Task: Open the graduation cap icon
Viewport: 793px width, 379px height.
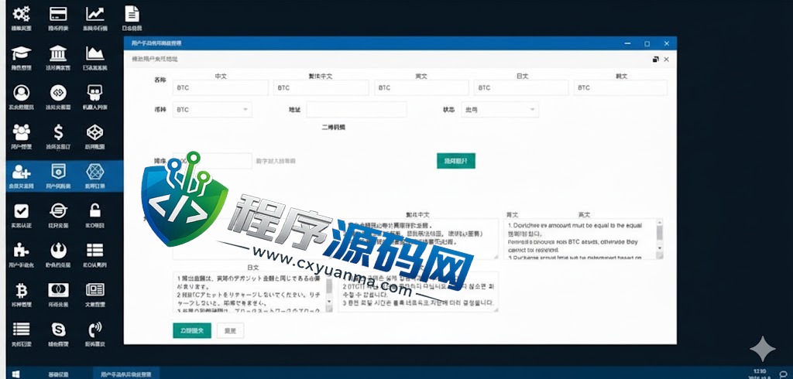Action: pos(21,53)
